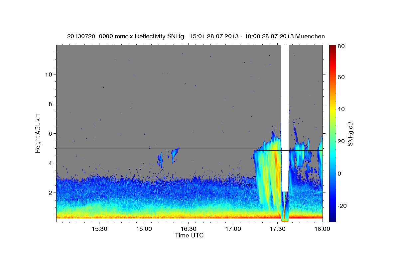399x266 pixels.
Task: Click the plot title text at top
Action: pyautogui.click(x=196, y=36)
